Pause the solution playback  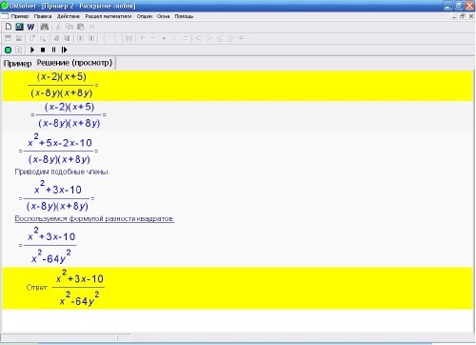click(53, 50)
